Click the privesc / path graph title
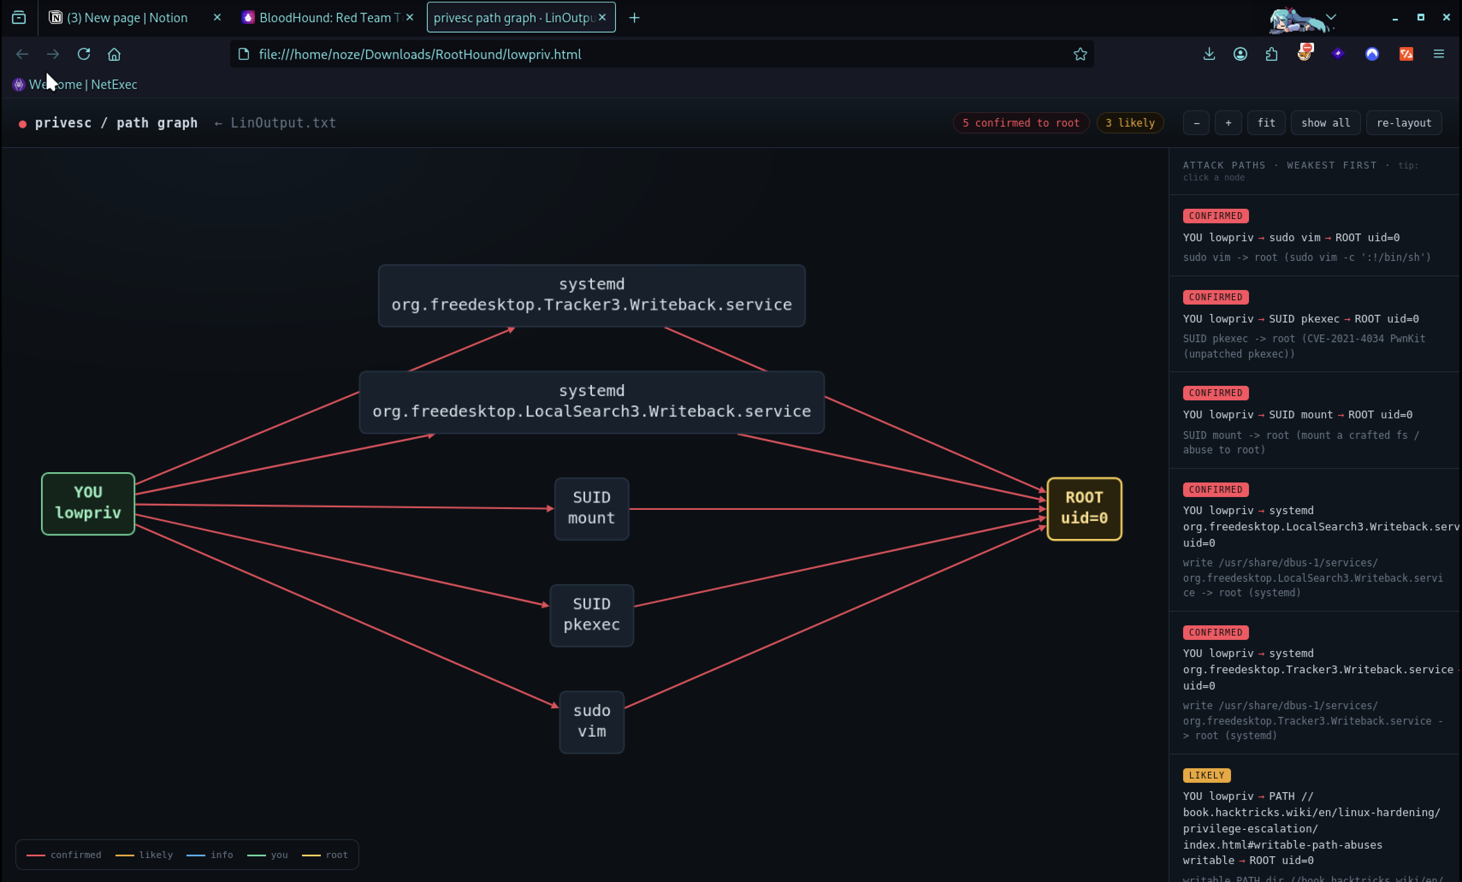This screenshot has height=882, width=1462. coord(116,123)
